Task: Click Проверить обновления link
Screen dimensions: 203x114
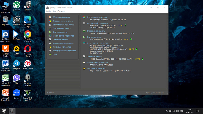Action: click(x=156, y=93)
